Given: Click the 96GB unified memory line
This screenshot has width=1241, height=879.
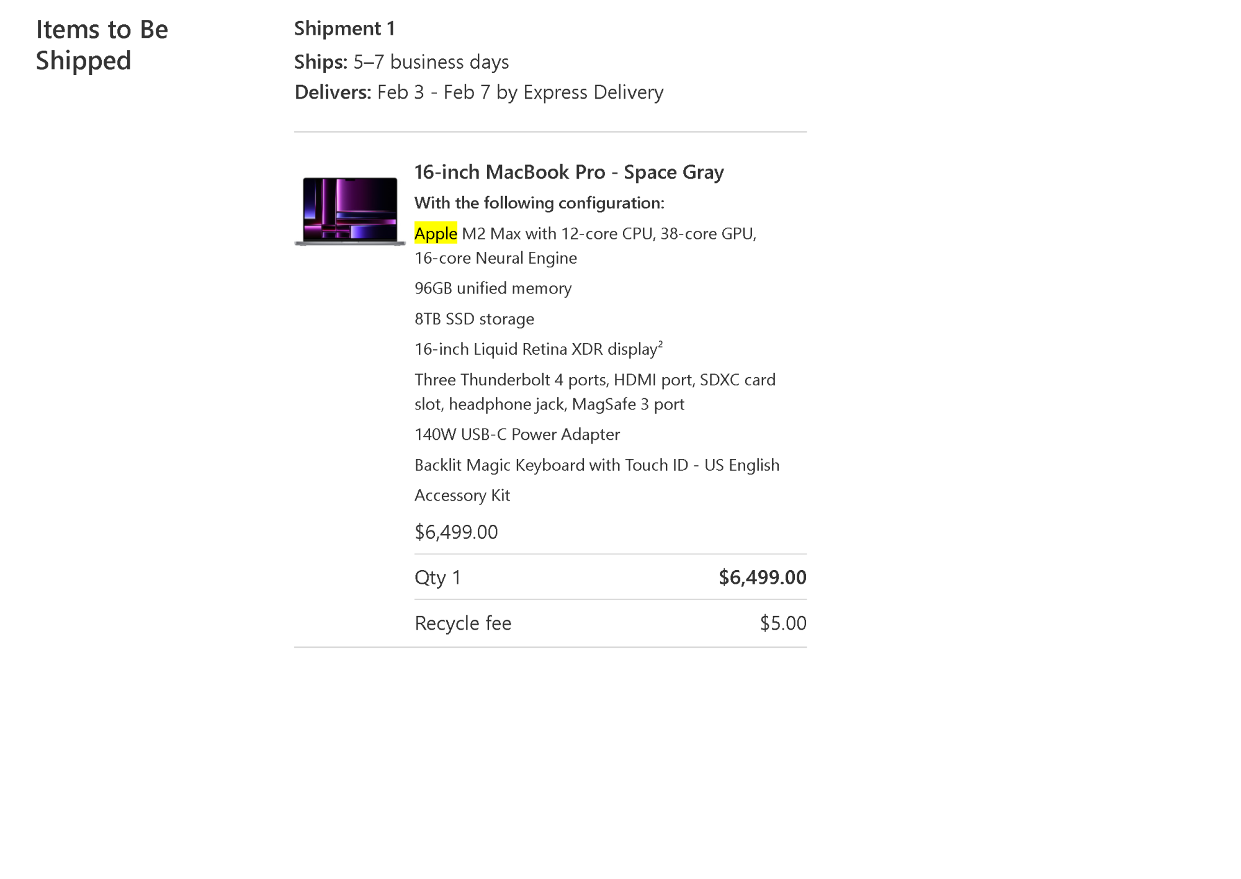Looking at the screenshot, I should click(x=493, y=288).
